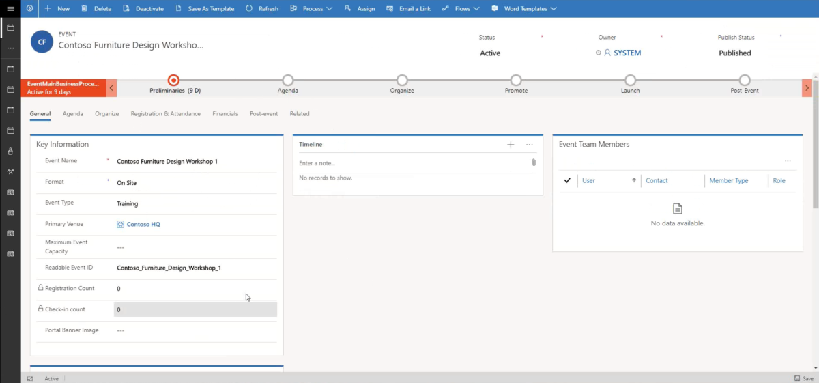This screenshot has height=383, width=819.
Task: Sort by Member Type column header
Action: 729,180
